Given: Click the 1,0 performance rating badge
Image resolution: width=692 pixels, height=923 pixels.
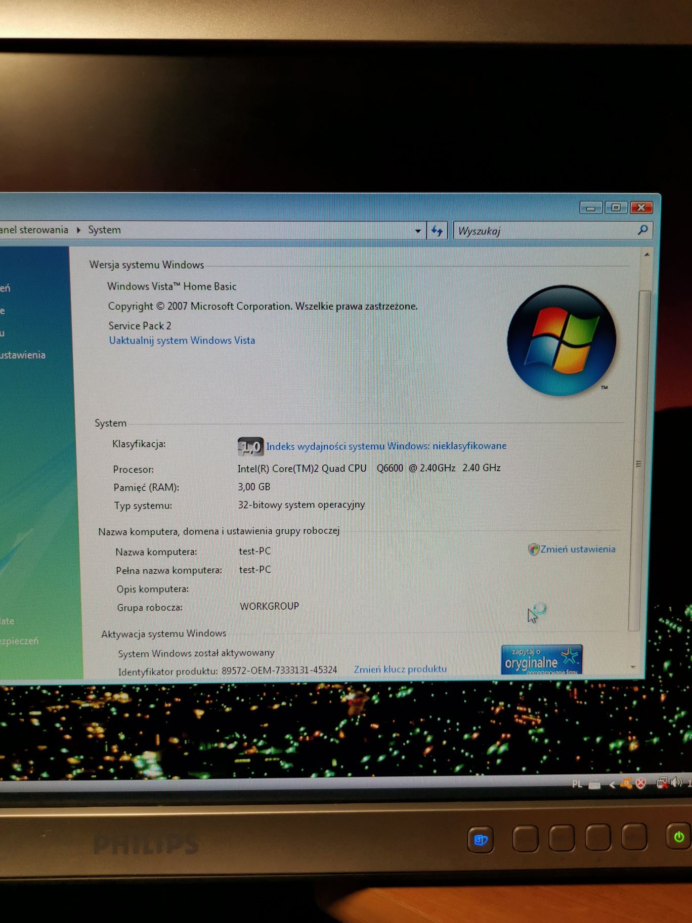Looking at the screenshot, I should (250, 447).
